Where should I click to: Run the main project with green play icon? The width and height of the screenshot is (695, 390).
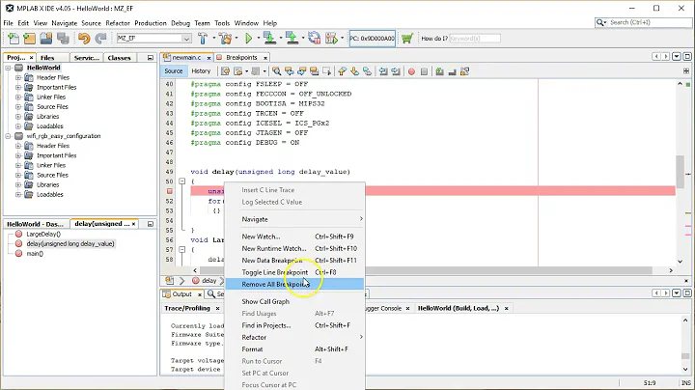pyautogui.click(x=249, y=39)
